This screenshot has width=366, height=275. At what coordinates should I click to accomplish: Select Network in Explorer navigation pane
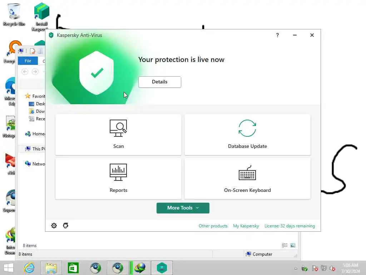pyautogui.click(x=35, y=164)
